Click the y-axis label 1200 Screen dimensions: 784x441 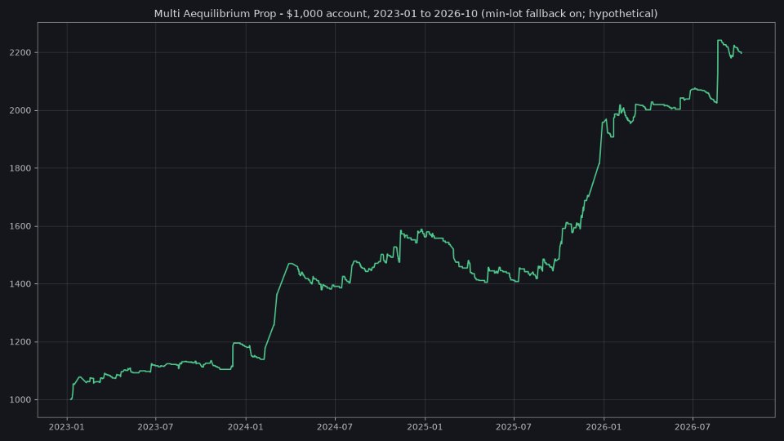click(x=20, y=342)
